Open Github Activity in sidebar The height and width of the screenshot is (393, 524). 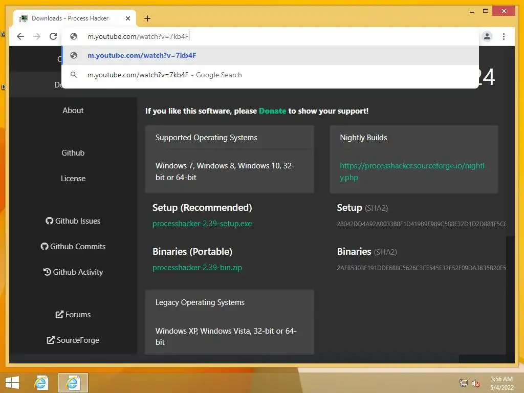(x=73, y=272)
